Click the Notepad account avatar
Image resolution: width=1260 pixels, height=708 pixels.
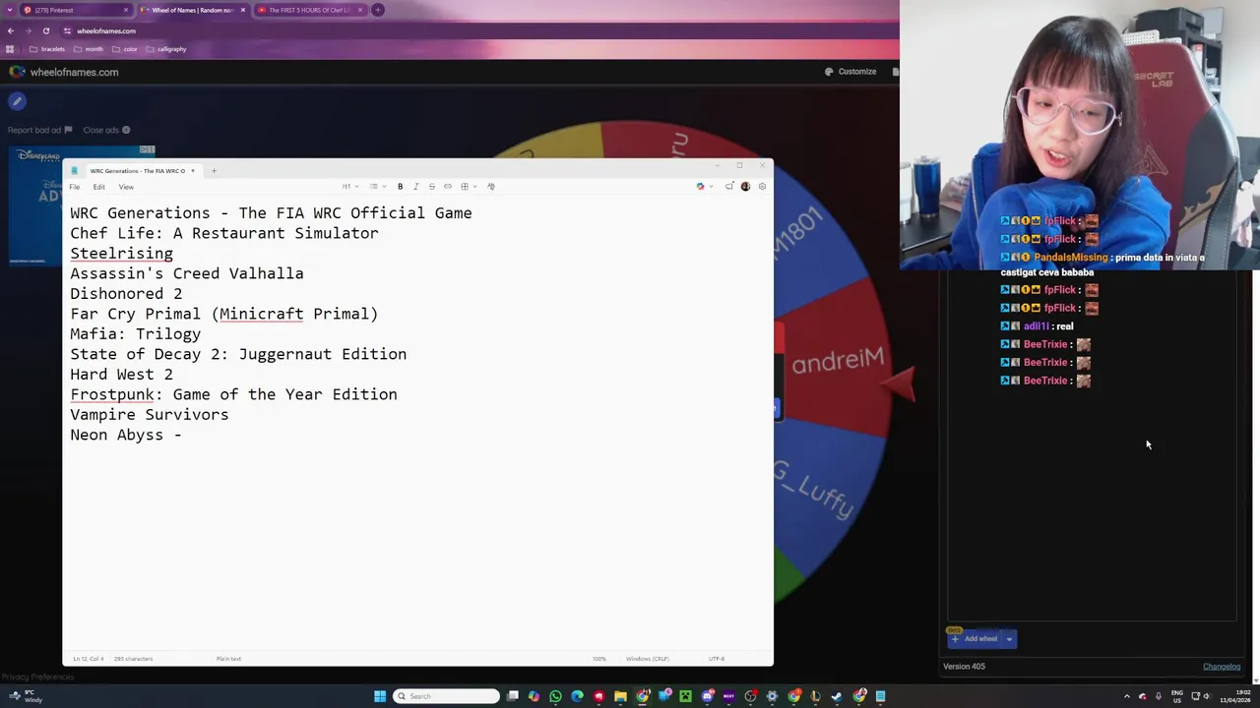(745, 186)
